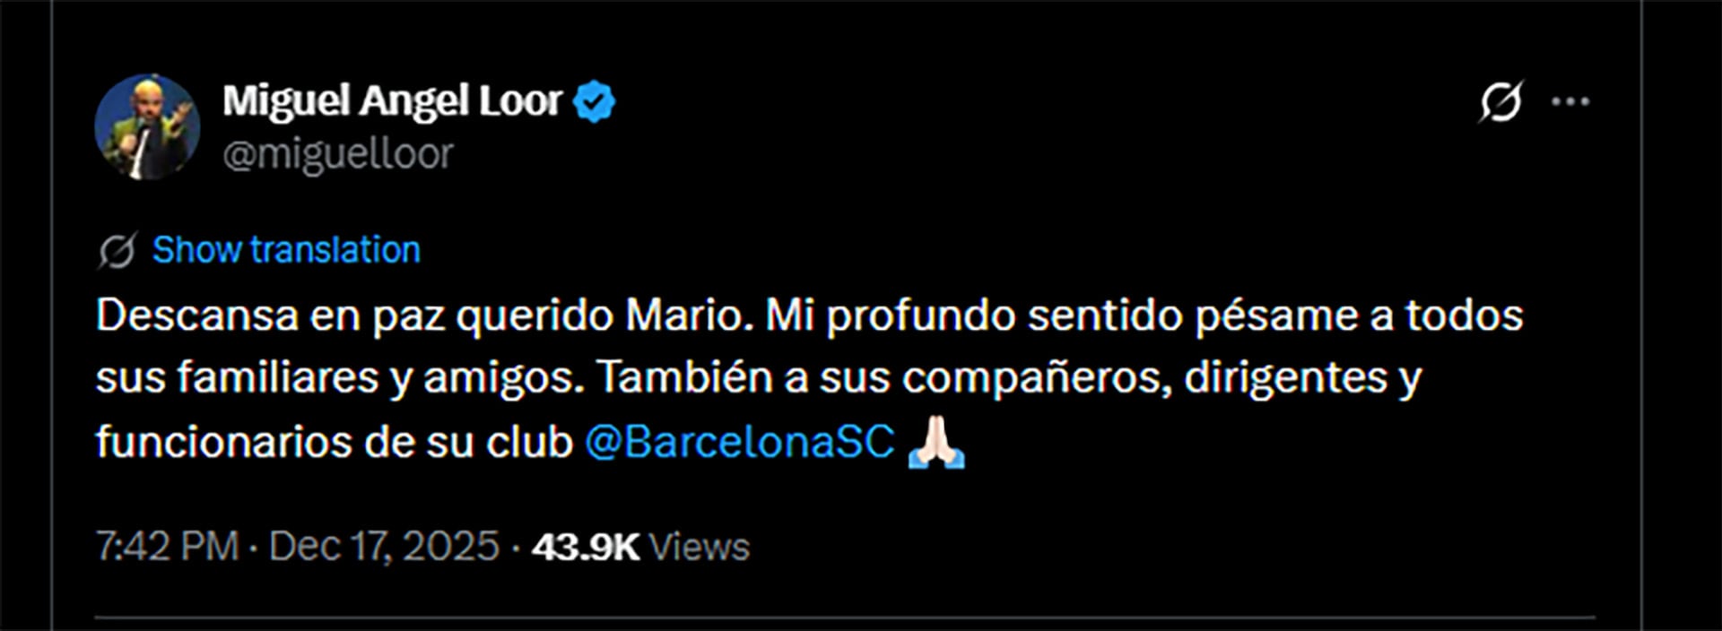Click the Views label
1722x631 pixels.
(x=699, y=547)
